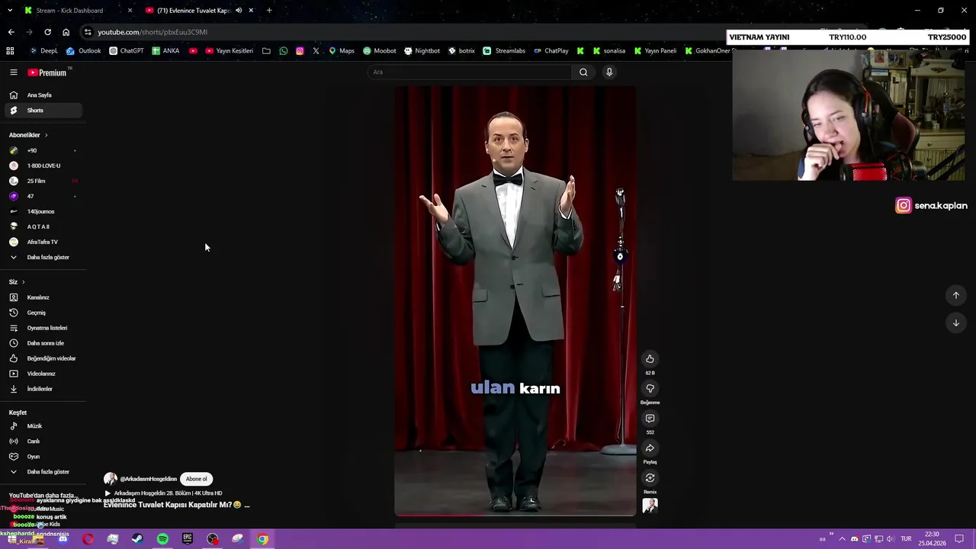Open Oyun gaming section
This screenshot has height=549, width=976.
[x=42, y=457]
